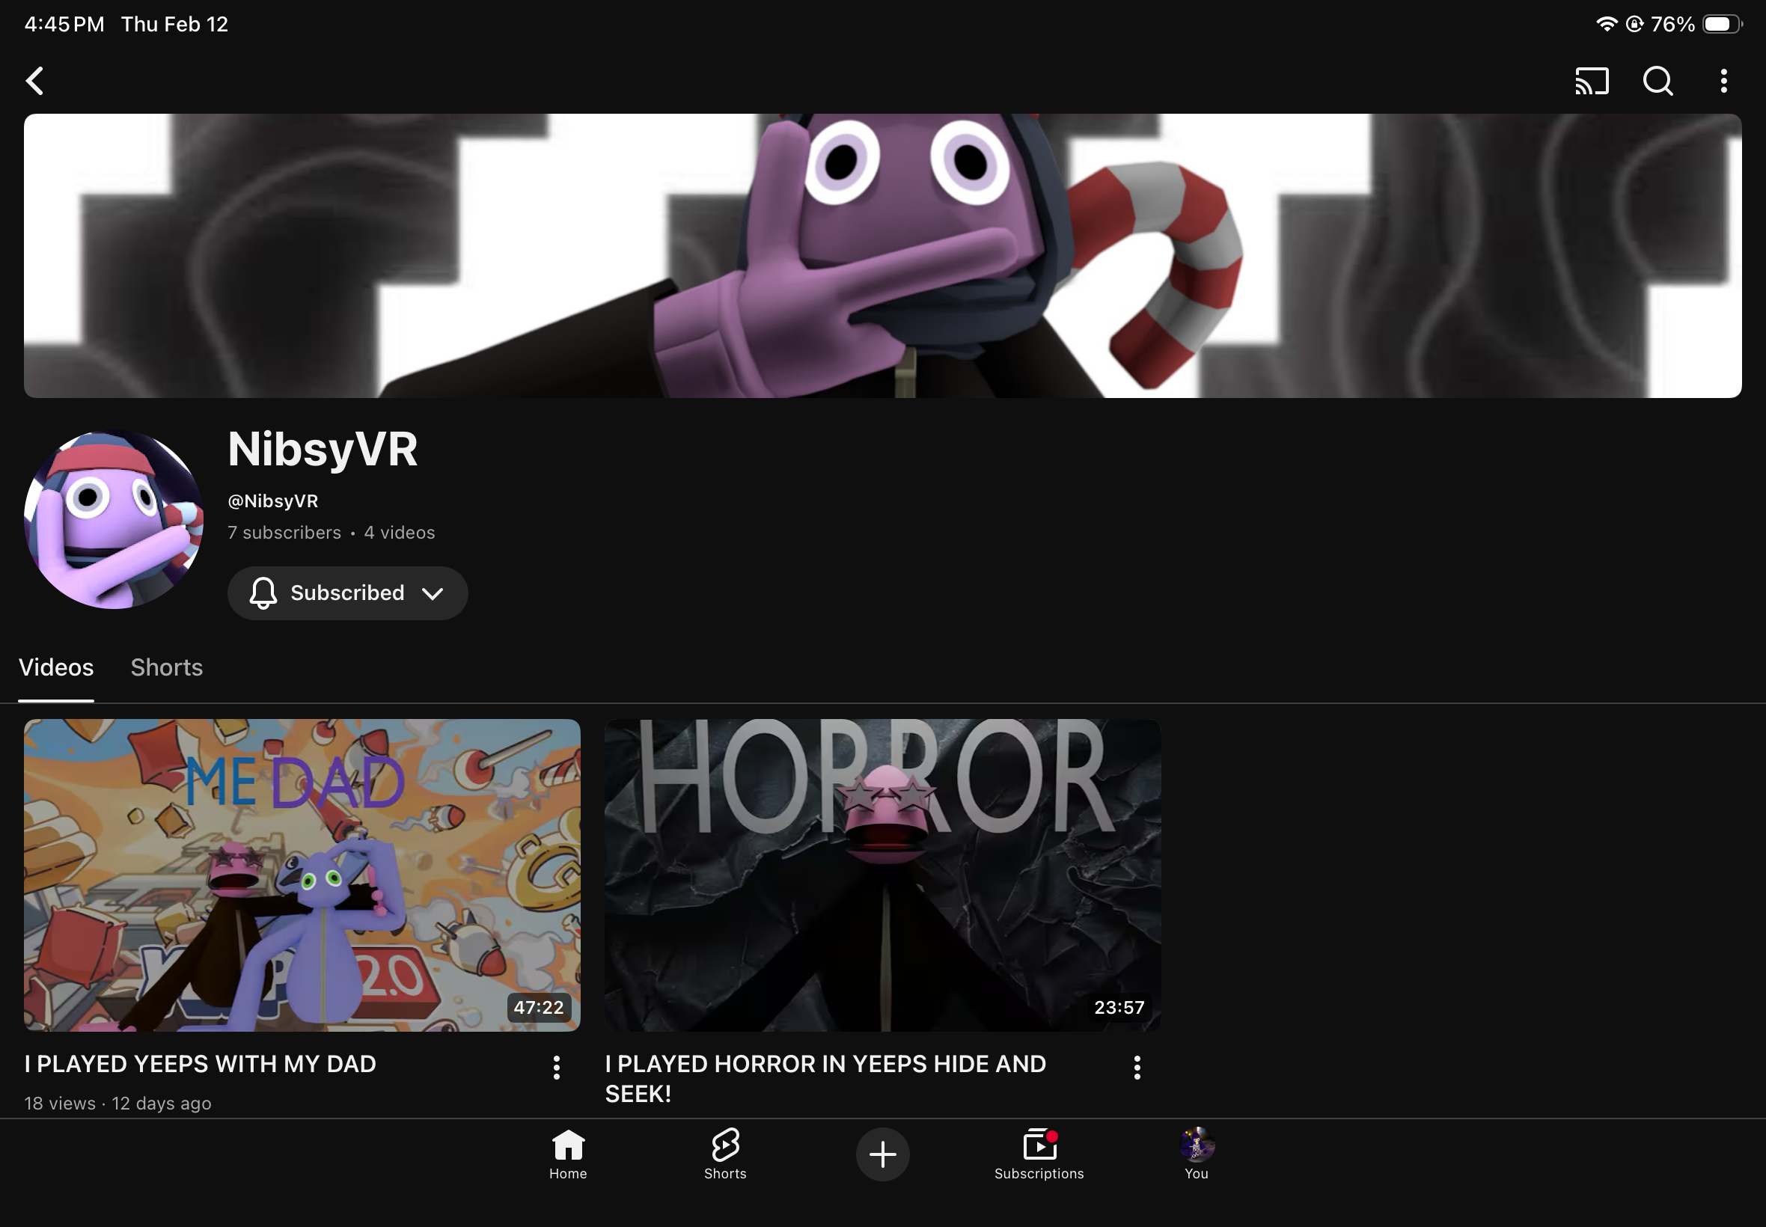Image resolution: width=1766 pixels, height=1227 pixels.
Task: Open the ME DAD video thumbnail
Action: coord(302,875)
